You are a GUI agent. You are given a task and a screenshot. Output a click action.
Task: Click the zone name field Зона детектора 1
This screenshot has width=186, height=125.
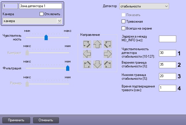point(40,6)
